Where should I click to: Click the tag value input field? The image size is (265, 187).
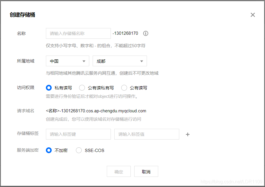click(147, 134)
